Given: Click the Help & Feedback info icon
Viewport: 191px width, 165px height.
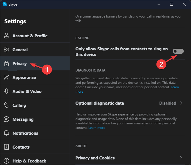Looking at the screenshot, I should point(6,161).
